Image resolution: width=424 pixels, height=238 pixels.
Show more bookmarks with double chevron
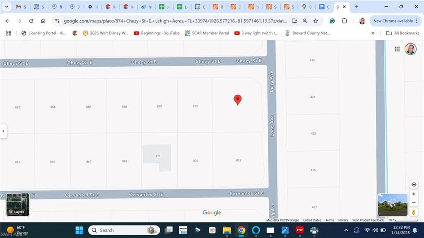(x=373, y=33)
